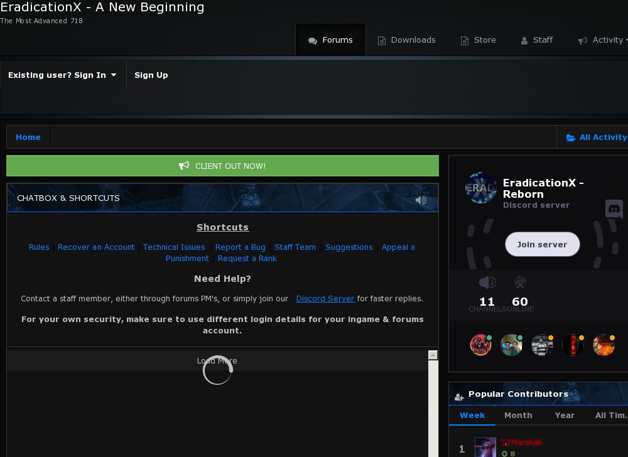Viewport: 628px width, 457px height.
Task: Click the Forums speech bubble icon
Action: 312,40
